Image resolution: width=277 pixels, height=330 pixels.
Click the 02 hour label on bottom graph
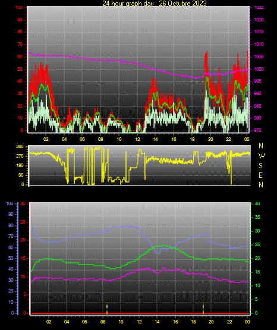click(49, 322)
